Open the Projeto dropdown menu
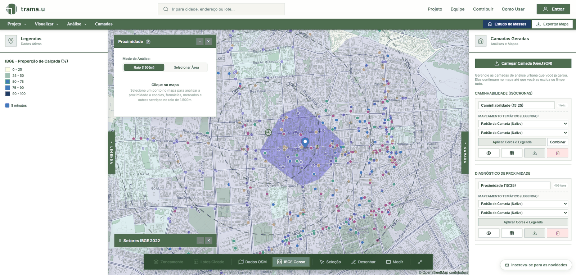Screen dimensions: 576x275 point(17,24)
